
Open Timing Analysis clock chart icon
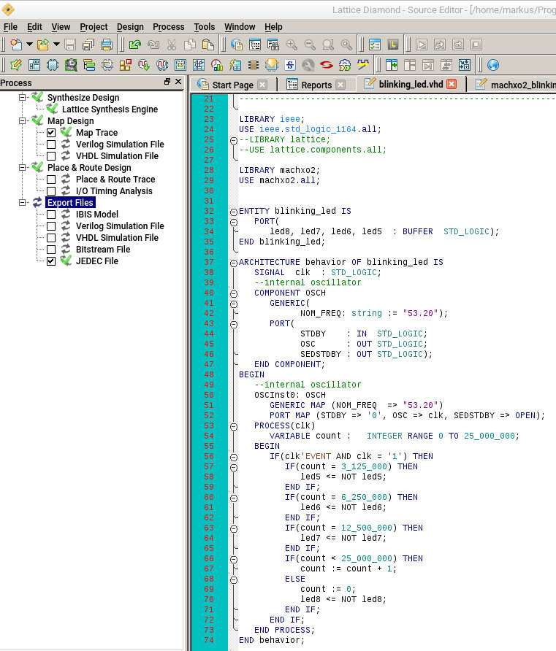(217, 65)
